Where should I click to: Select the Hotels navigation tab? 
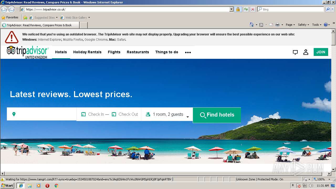(61, 52)
